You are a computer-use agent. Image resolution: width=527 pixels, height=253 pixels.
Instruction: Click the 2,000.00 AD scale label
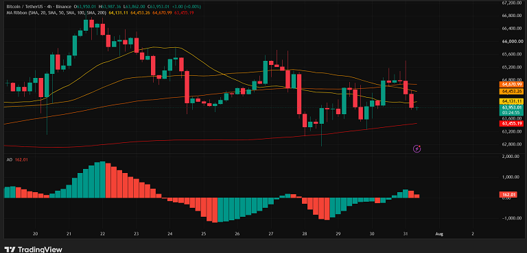point(511,157)
